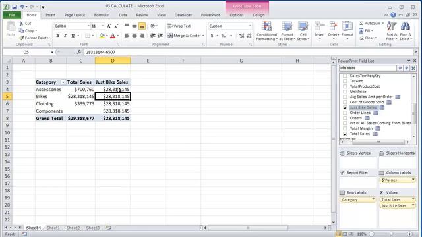Click the Paste icon
The height and width of the screenshot is (237, 422).
(11, 27)
